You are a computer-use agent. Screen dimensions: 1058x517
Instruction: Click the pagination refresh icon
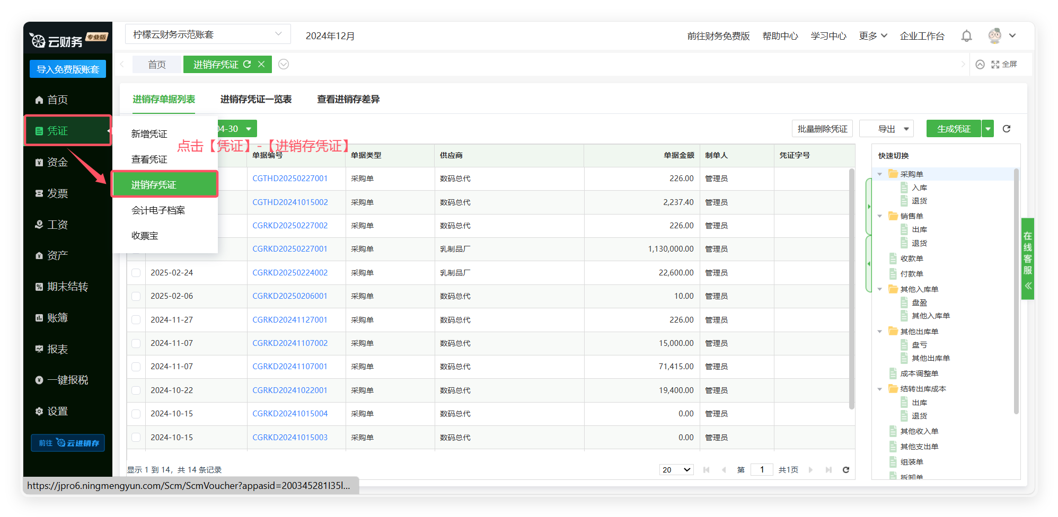click(846, 470)
